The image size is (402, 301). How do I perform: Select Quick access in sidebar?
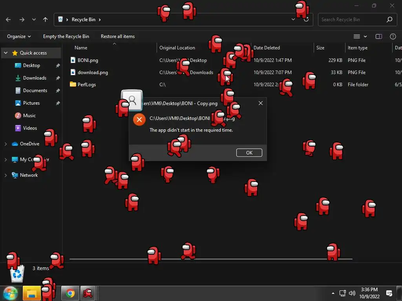click(x=33, y=53)
